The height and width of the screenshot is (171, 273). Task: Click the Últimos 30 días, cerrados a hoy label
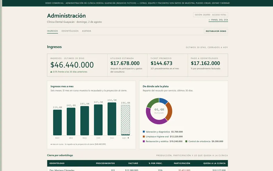tap(207, 47)
